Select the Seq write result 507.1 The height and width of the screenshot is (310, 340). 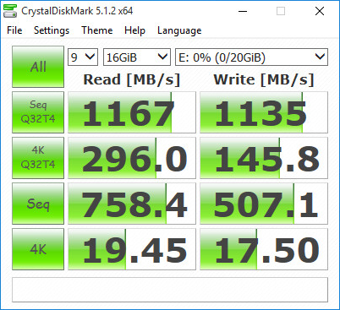click(264, 204)
